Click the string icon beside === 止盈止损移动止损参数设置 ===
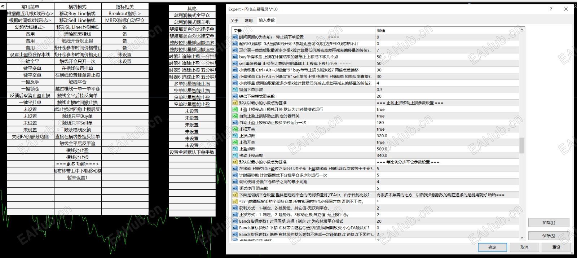The image size is (577, 258). click(x=235, y=103)
